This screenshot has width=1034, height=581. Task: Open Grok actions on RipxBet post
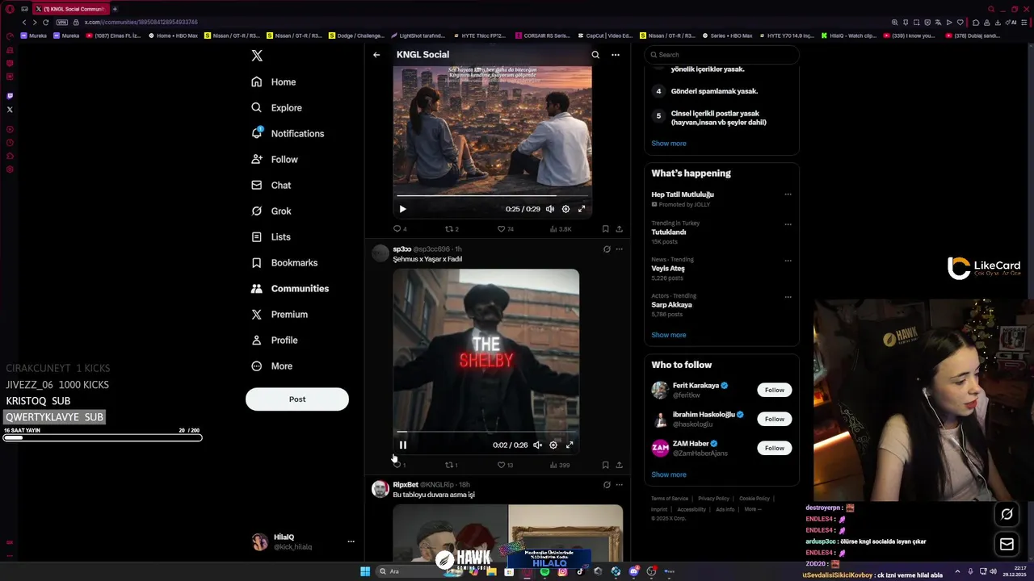[607, 485]
